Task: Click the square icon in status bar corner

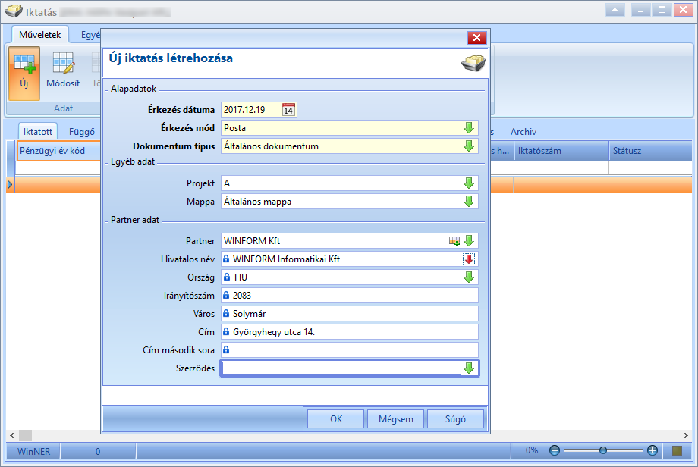Action: [677, 451]
